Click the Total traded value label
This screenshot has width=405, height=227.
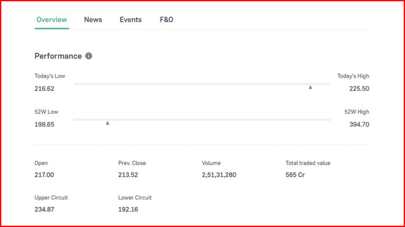tap(308, 163)
